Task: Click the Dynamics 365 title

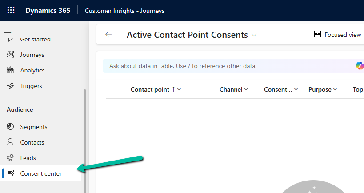Action: coord(48,11)
